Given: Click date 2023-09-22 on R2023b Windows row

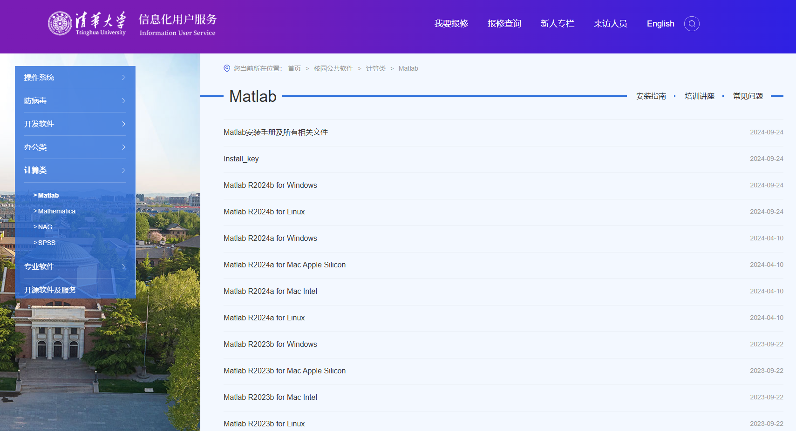Looking at the screenshot, I should tap(767, 345).
